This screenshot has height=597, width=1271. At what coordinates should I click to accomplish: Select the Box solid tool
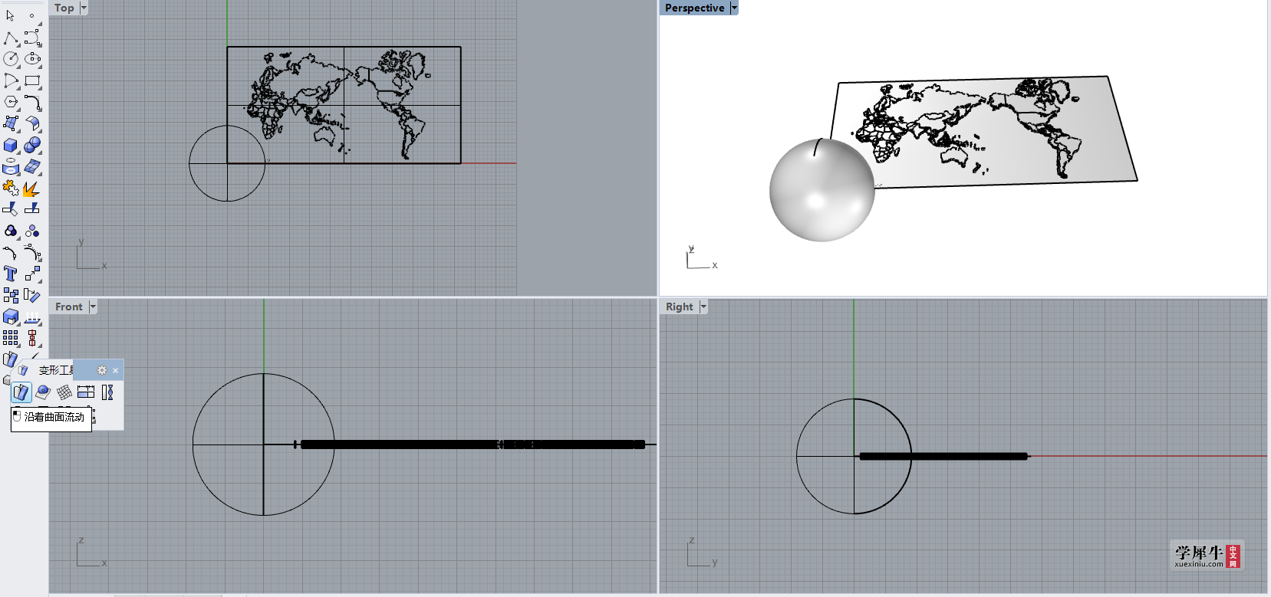[x=10, y=145]
